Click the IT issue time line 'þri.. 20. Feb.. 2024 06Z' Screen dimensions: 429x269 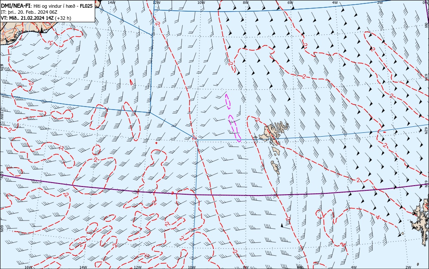(33, 12)
